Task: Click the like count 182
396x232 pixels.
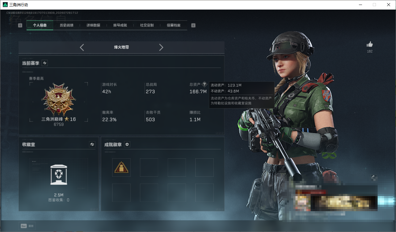Action: click(370, 51)
